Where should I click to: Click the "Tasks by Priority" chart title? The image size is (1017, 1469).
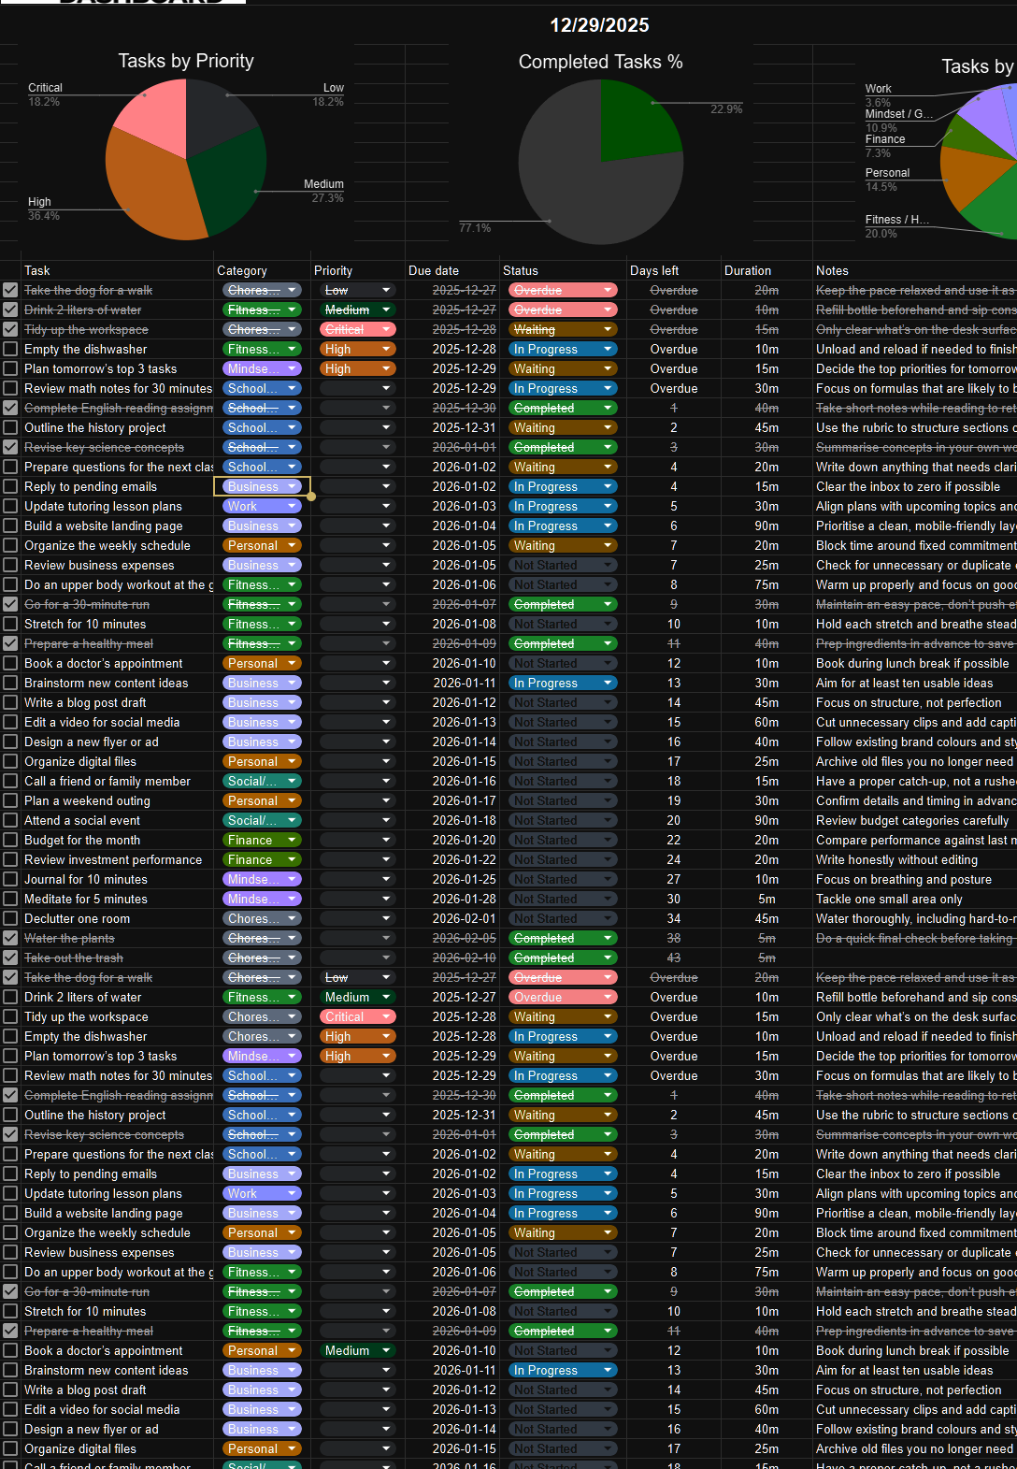coord(186,61)
